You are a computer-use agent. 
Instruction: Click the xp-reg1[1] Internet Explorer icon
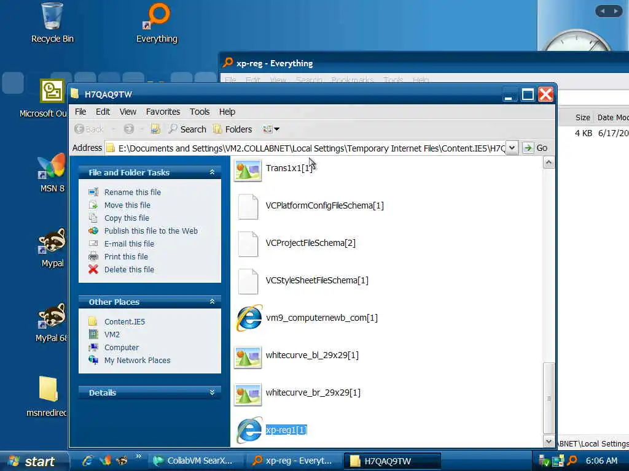click(x=249, y=430)
